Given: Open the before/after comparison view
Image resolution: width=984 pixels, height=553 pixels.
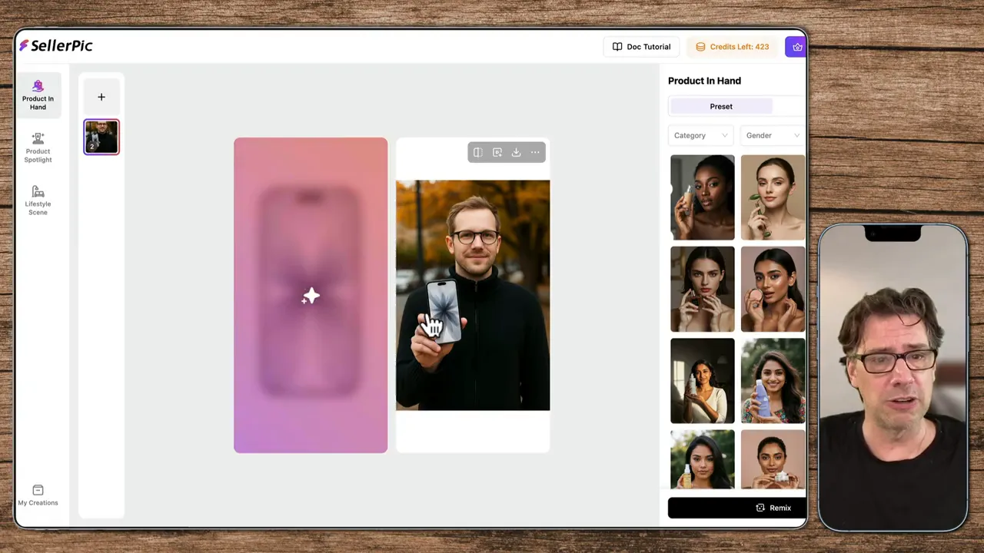Looking at the screenshot, I should [477, 152].
